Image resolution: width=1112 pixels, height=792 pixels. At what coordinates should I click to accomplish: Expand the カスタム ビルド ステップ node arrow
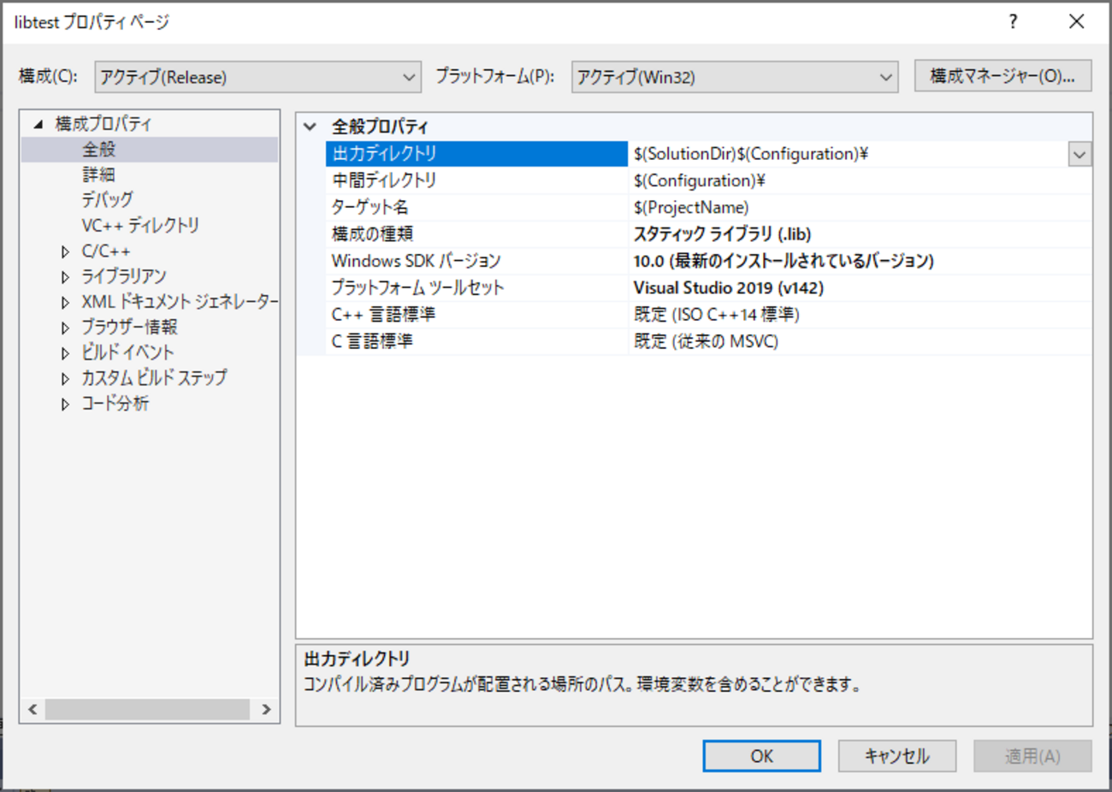(65, 378)
